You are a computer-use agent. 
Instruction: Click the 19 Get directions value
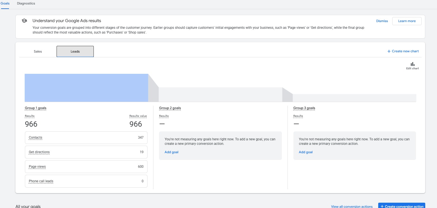(142, 152)
